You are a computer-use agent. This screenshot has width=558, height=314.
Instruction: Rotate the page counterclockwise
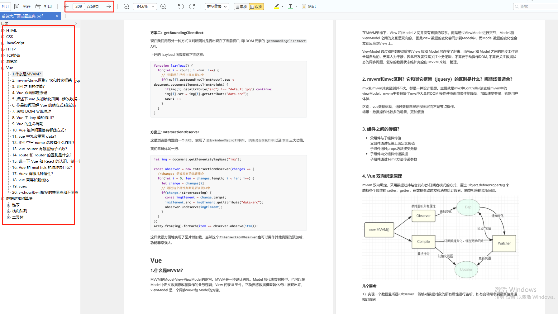pyautogui.click(x=181, y=7)
